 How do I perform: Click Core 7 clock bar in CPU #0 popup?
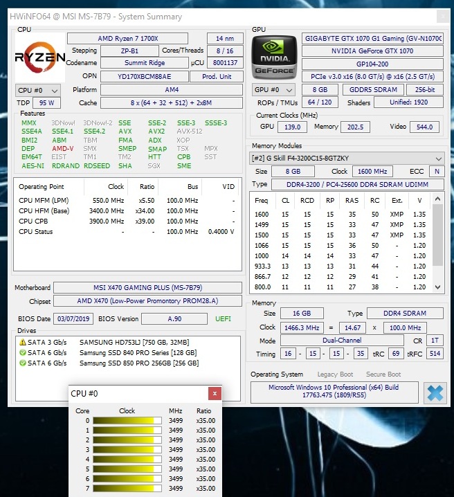coord(127,489)
